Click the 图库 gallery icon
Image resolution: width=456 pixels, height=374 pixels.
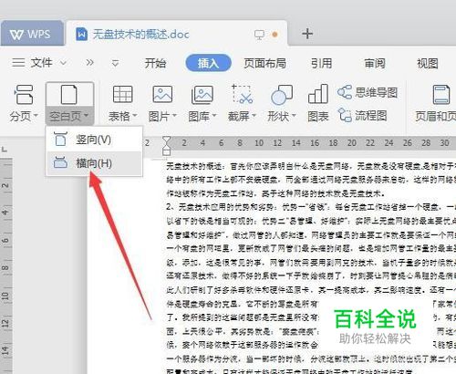[202, 94]
